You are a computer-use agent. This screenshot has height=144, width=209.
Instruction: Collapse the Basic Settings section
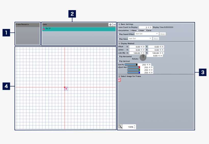(119, 24)
